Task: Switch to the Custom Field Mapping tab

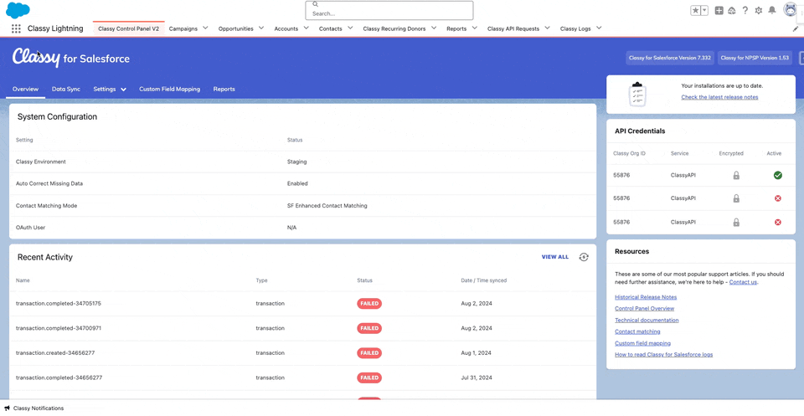Action: point(170,89)
